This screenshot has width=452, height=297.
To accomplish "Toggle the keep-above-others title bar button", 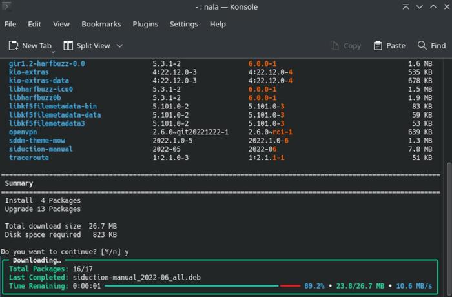I will pyautogui.click(x=406, y=7).
